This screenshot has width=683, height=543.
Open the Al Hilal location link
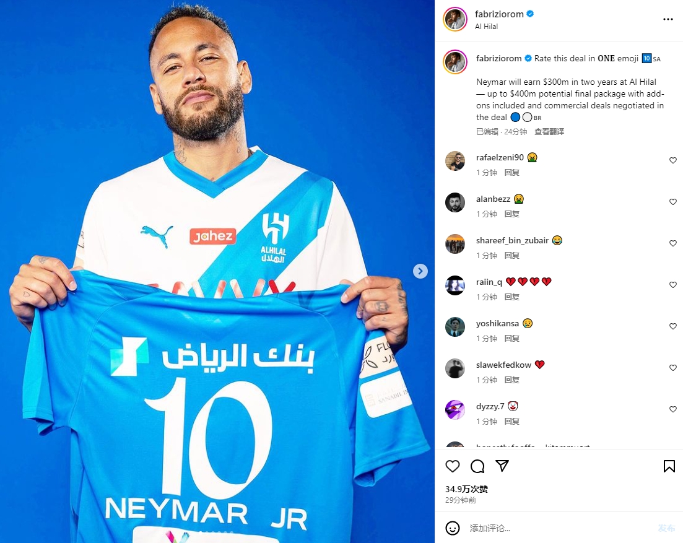point(486,27)
